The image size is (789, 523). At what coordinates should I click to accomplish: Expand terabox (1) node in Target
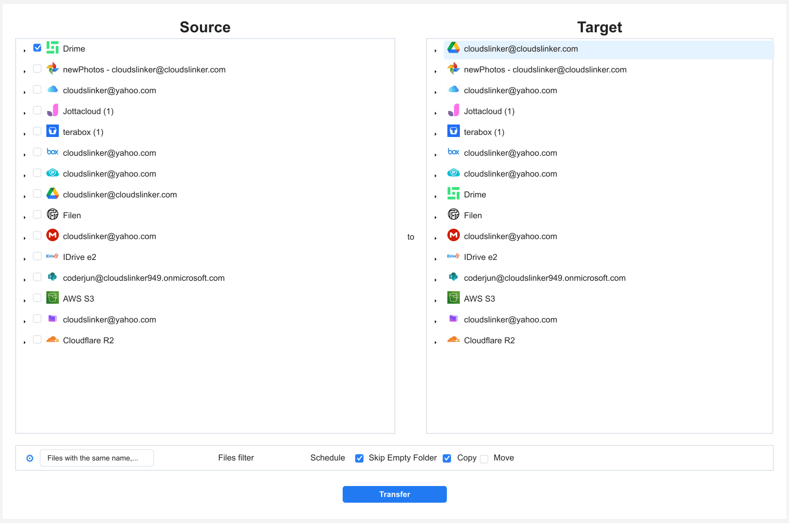435,134
